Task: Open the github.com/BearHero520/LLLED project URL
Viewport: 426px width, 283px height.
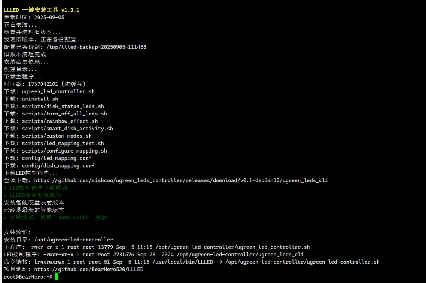Action: click(x=88, y=269)
